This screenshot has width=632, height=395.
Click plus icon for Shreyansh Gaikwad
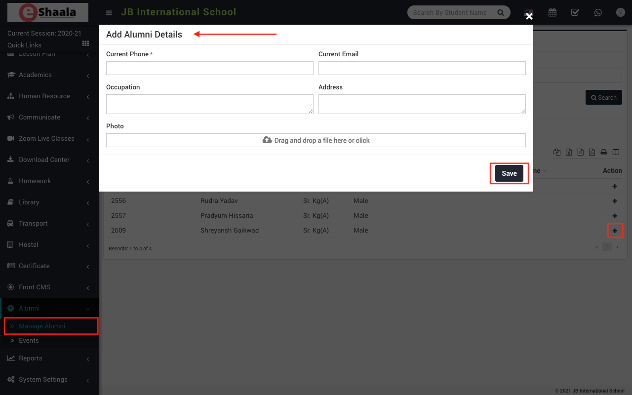coord(615,231)
